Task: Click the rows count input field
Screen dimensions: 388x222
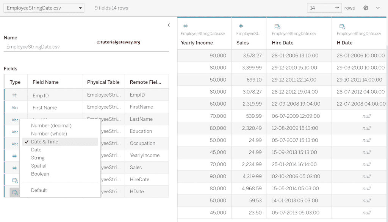Action: (x=320, y=8)
